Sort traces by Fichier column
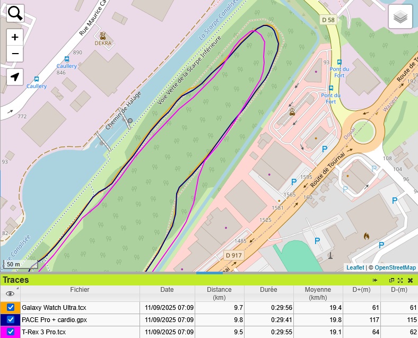This screenshot has height=338, width=418. (80, 290)
